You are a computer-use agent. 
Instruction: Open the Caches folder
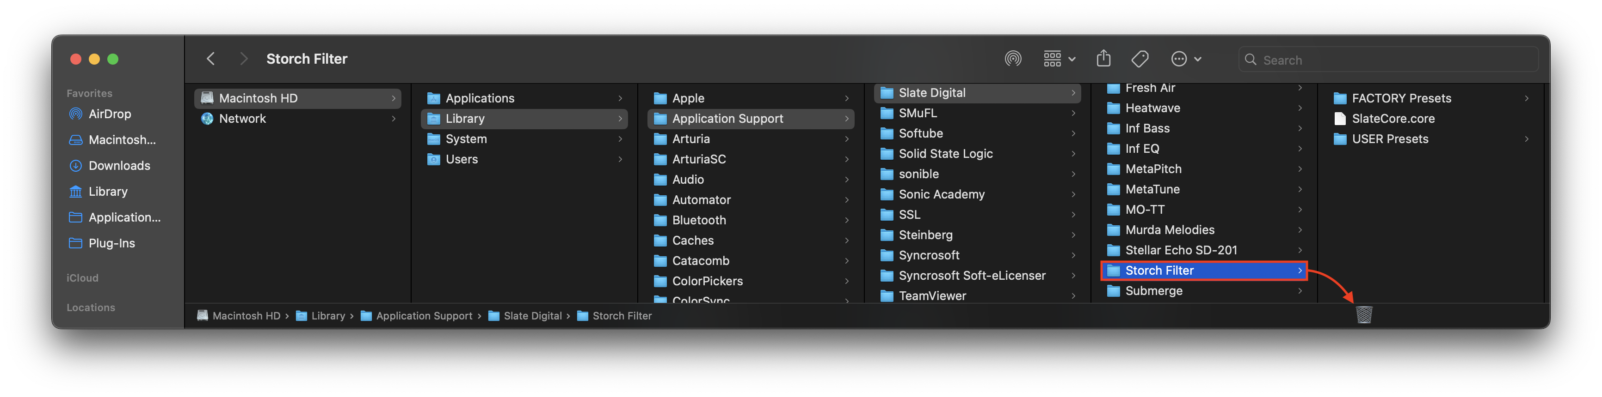pos(751,241)
